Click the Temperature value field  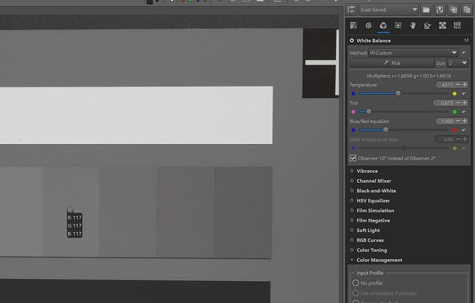[x=447, y=85]
